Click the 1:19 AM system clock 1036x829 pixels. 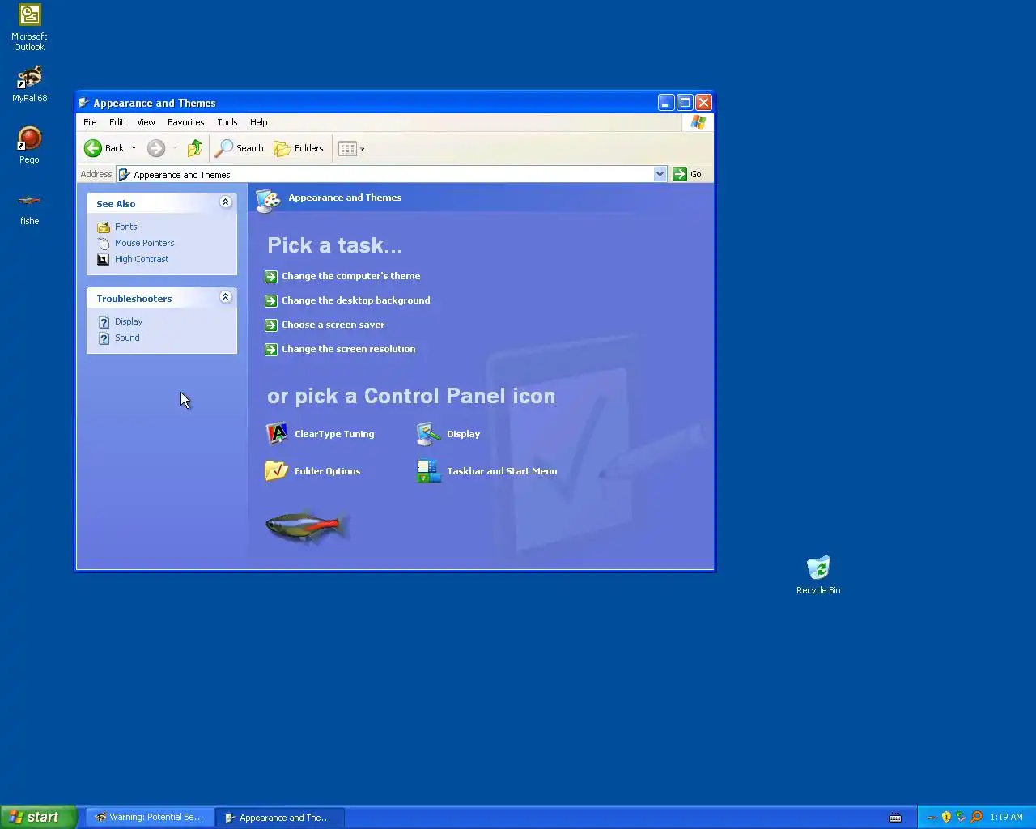1006,817
